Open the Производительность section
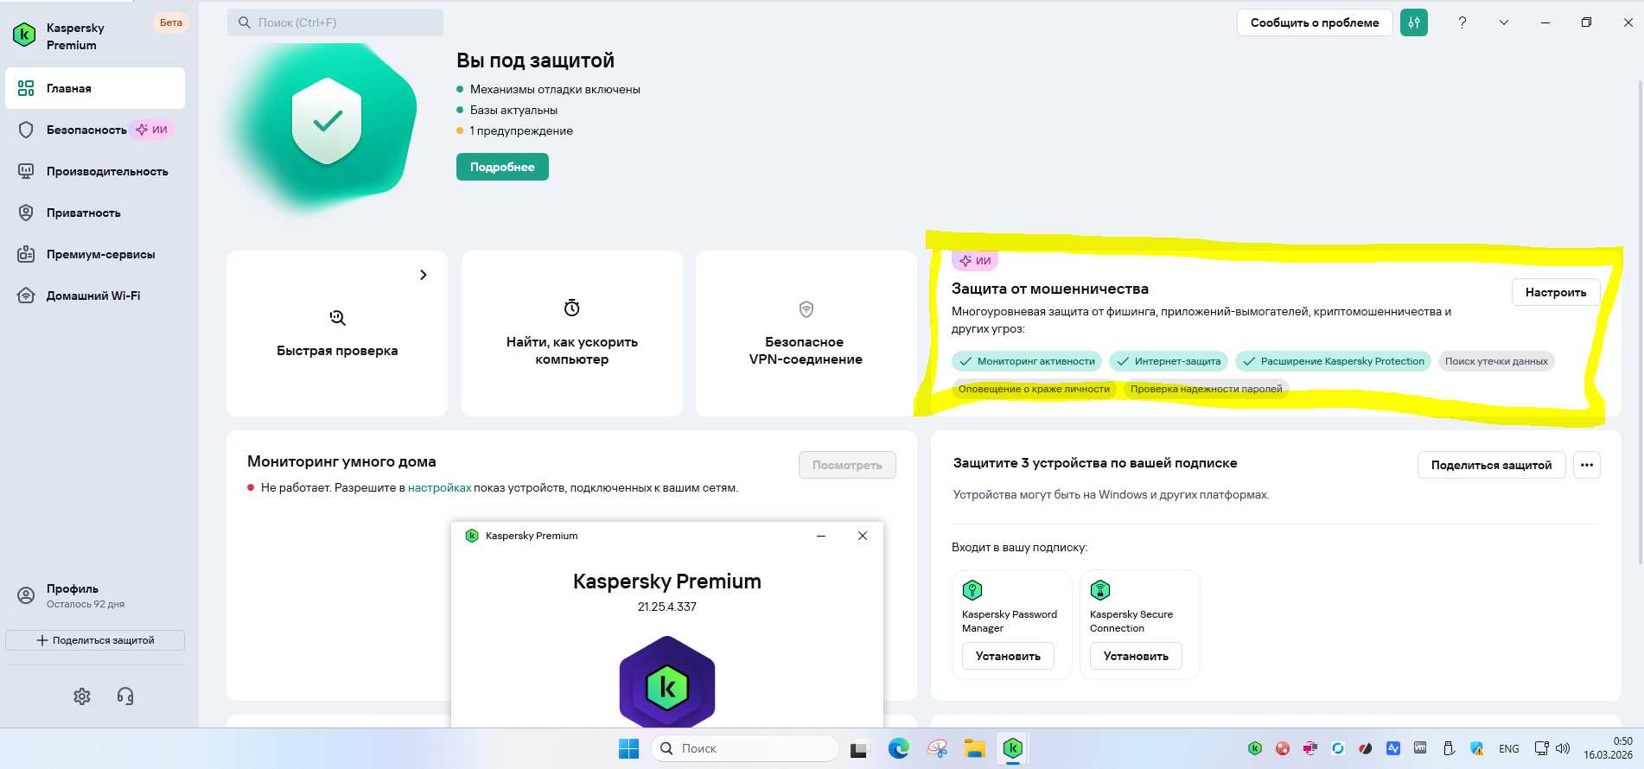Screen dimensions: 1644x769 point(95,171)
